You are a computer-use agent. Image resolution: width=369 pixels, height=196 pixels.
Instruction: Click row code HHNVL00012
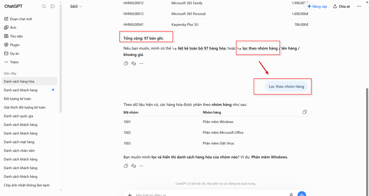(x=133, y=3)
